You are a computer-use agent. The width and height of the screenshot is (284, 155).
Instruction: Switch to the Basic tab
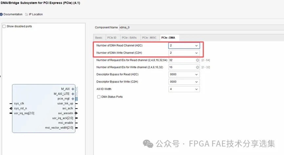(99, 38)
